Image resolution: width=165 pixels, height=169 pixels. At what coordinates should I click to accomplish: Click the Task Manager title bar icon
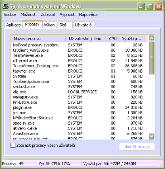tap(5, 6)
